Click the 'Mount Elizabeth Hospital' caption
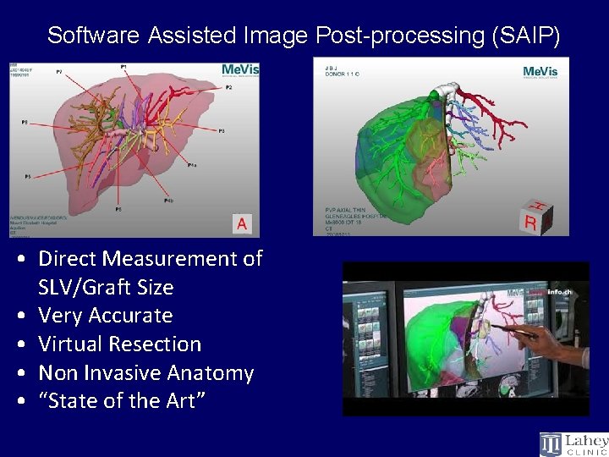 coord(33,223)
